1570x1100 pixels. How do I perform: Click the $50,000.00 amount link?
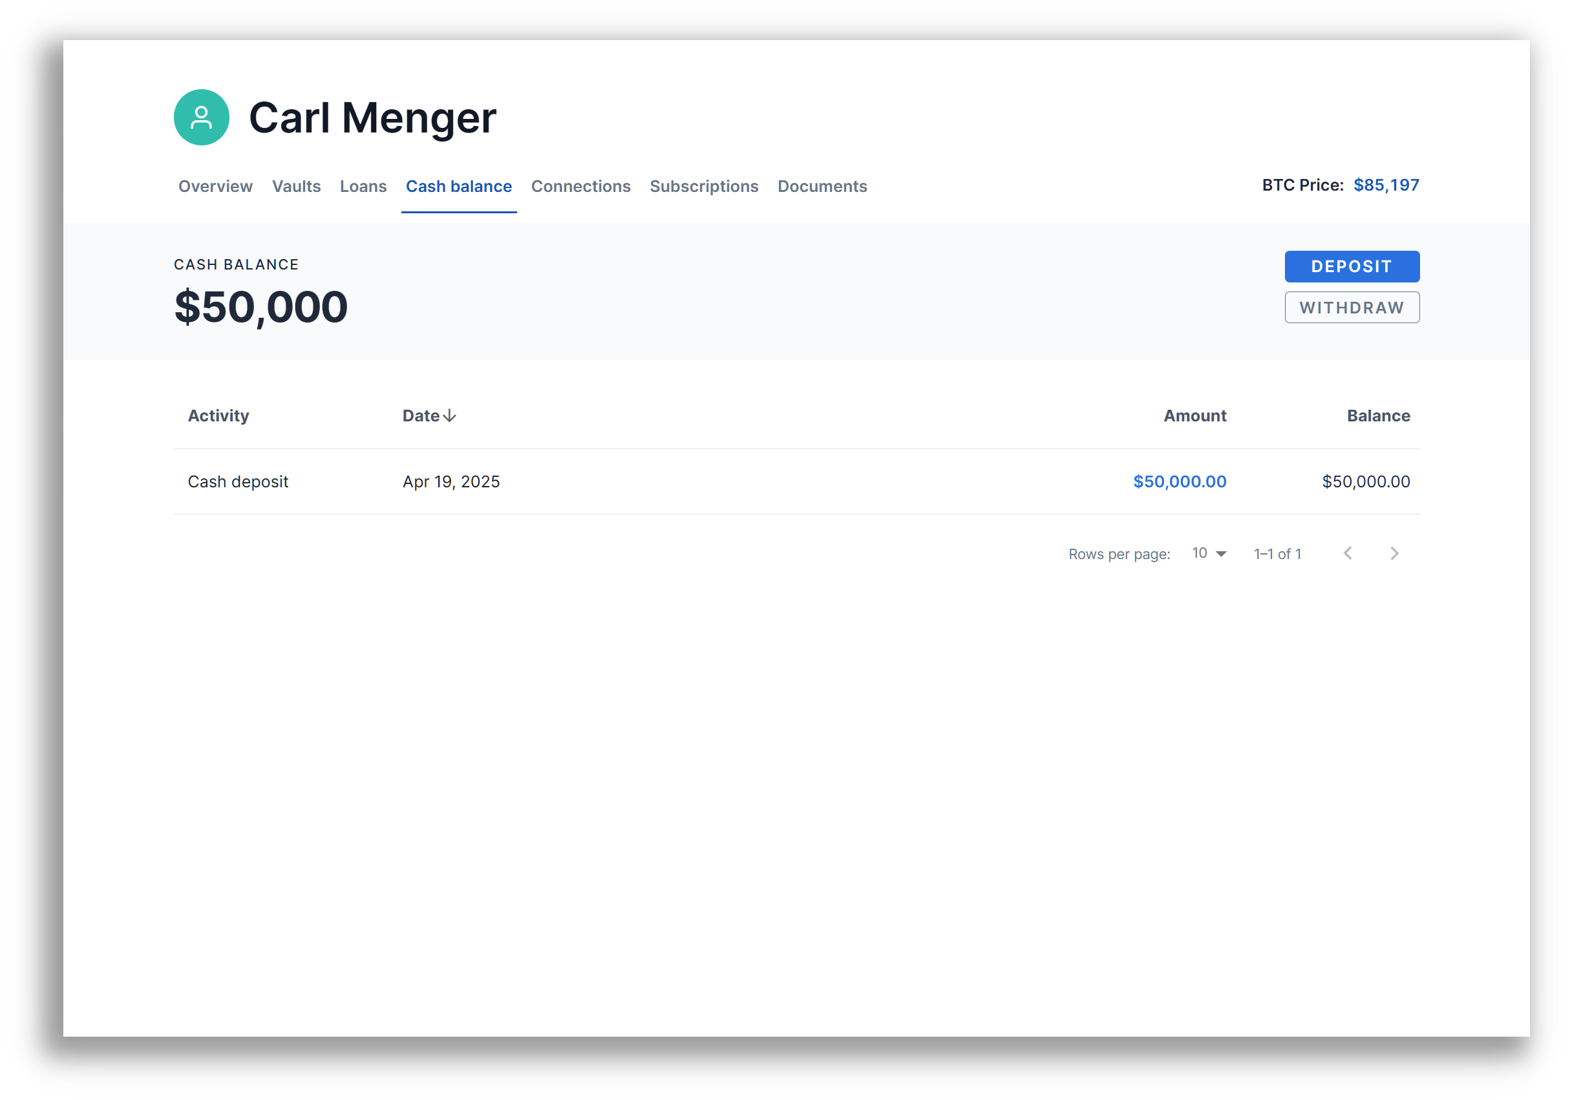point(1179,481)
